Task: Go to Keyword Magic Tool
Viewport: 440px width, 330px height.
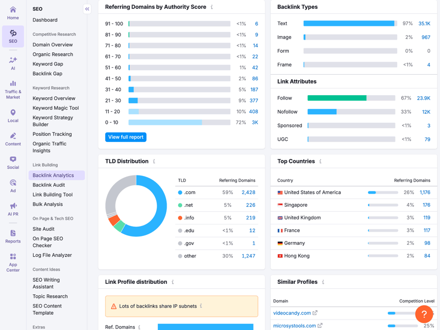Action: (56, 108)
